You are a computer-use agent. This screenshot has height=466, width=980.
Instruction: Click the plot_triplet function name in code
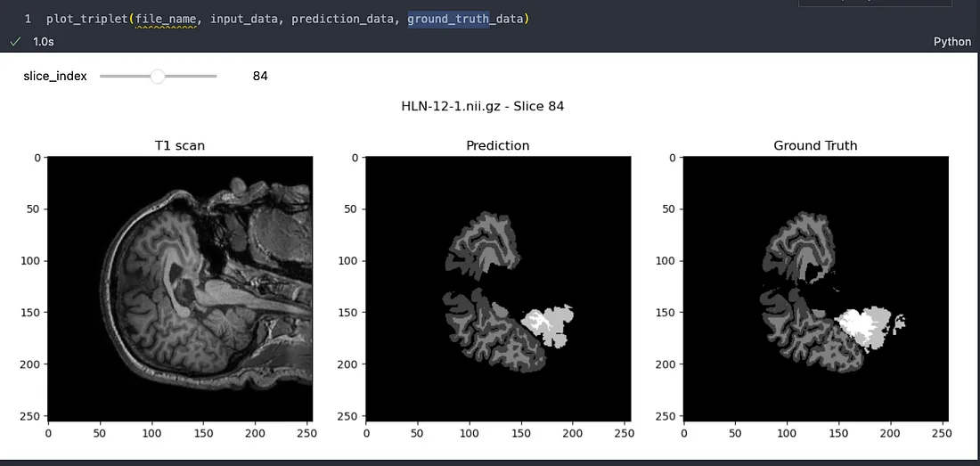(x=87, y=20)
